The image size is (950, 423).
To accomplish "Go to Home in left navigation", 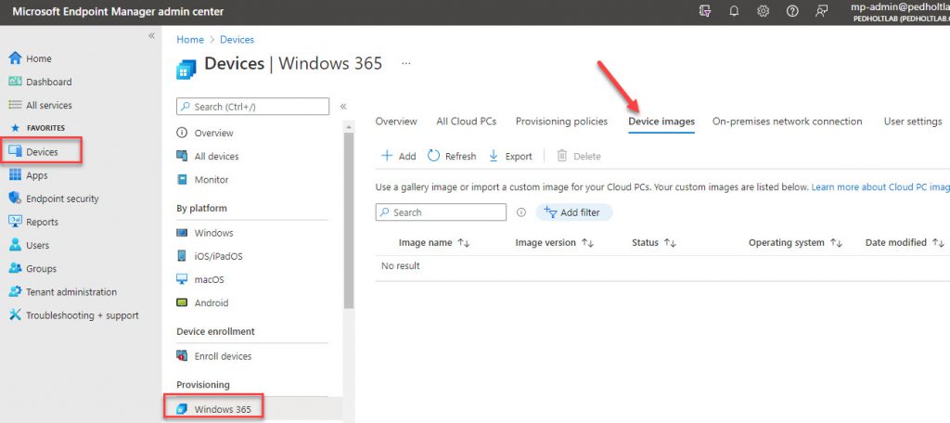I will [x=39, y=58].
